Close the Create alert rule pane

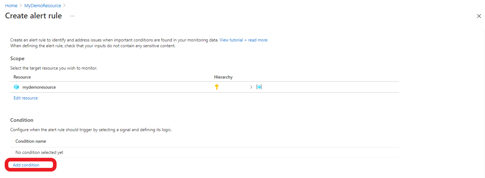click(479, 16)
